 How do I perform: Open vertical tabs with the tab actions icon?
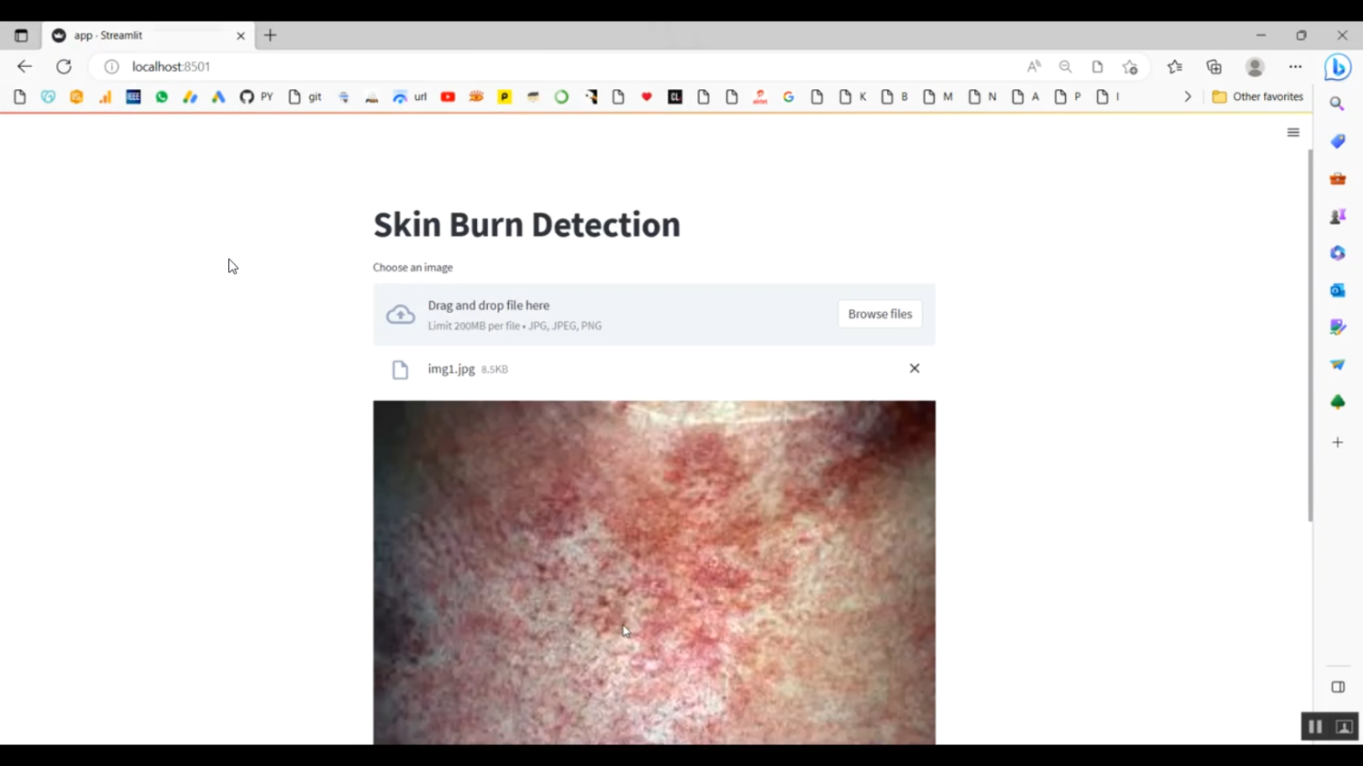tap(21, 35)
